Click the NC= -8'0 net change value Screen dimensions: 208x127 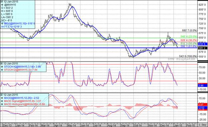[x=7, y=20]
